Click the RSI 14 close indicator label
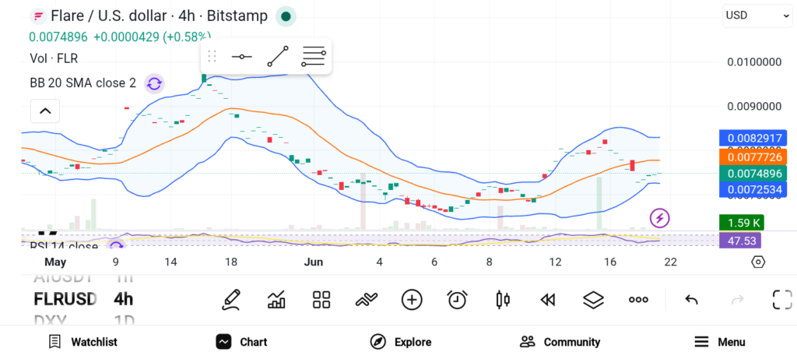797x359 pixels. (x=64, y=246)
